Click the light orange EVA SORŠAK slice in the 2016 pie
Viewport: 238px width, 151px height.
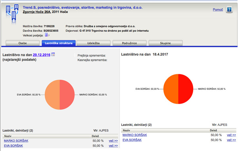click(x=52, y=95)
